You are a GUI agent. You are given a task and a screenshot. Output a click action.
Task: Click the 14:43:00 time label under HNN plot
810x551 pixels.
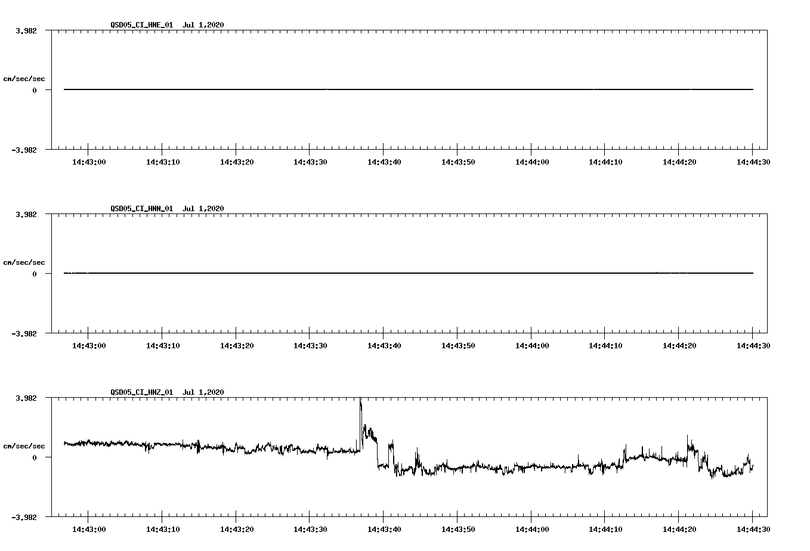click(88, 345)
